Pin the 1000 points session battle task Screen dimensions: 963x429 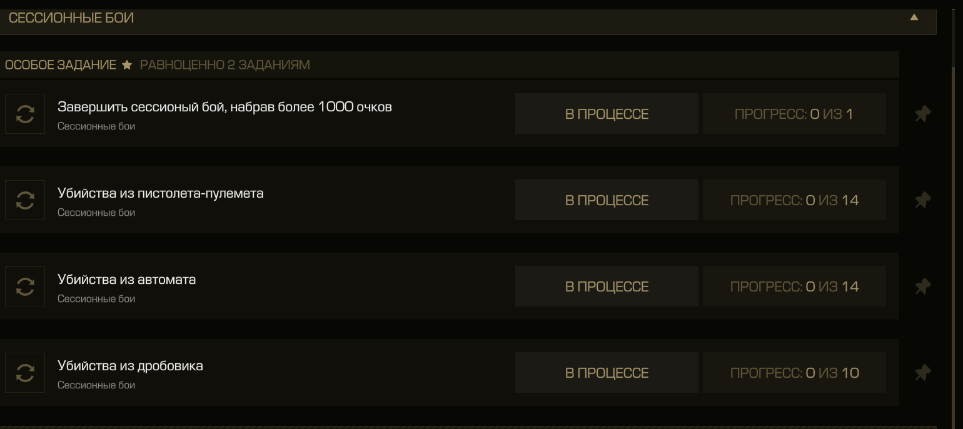point(922,114)
